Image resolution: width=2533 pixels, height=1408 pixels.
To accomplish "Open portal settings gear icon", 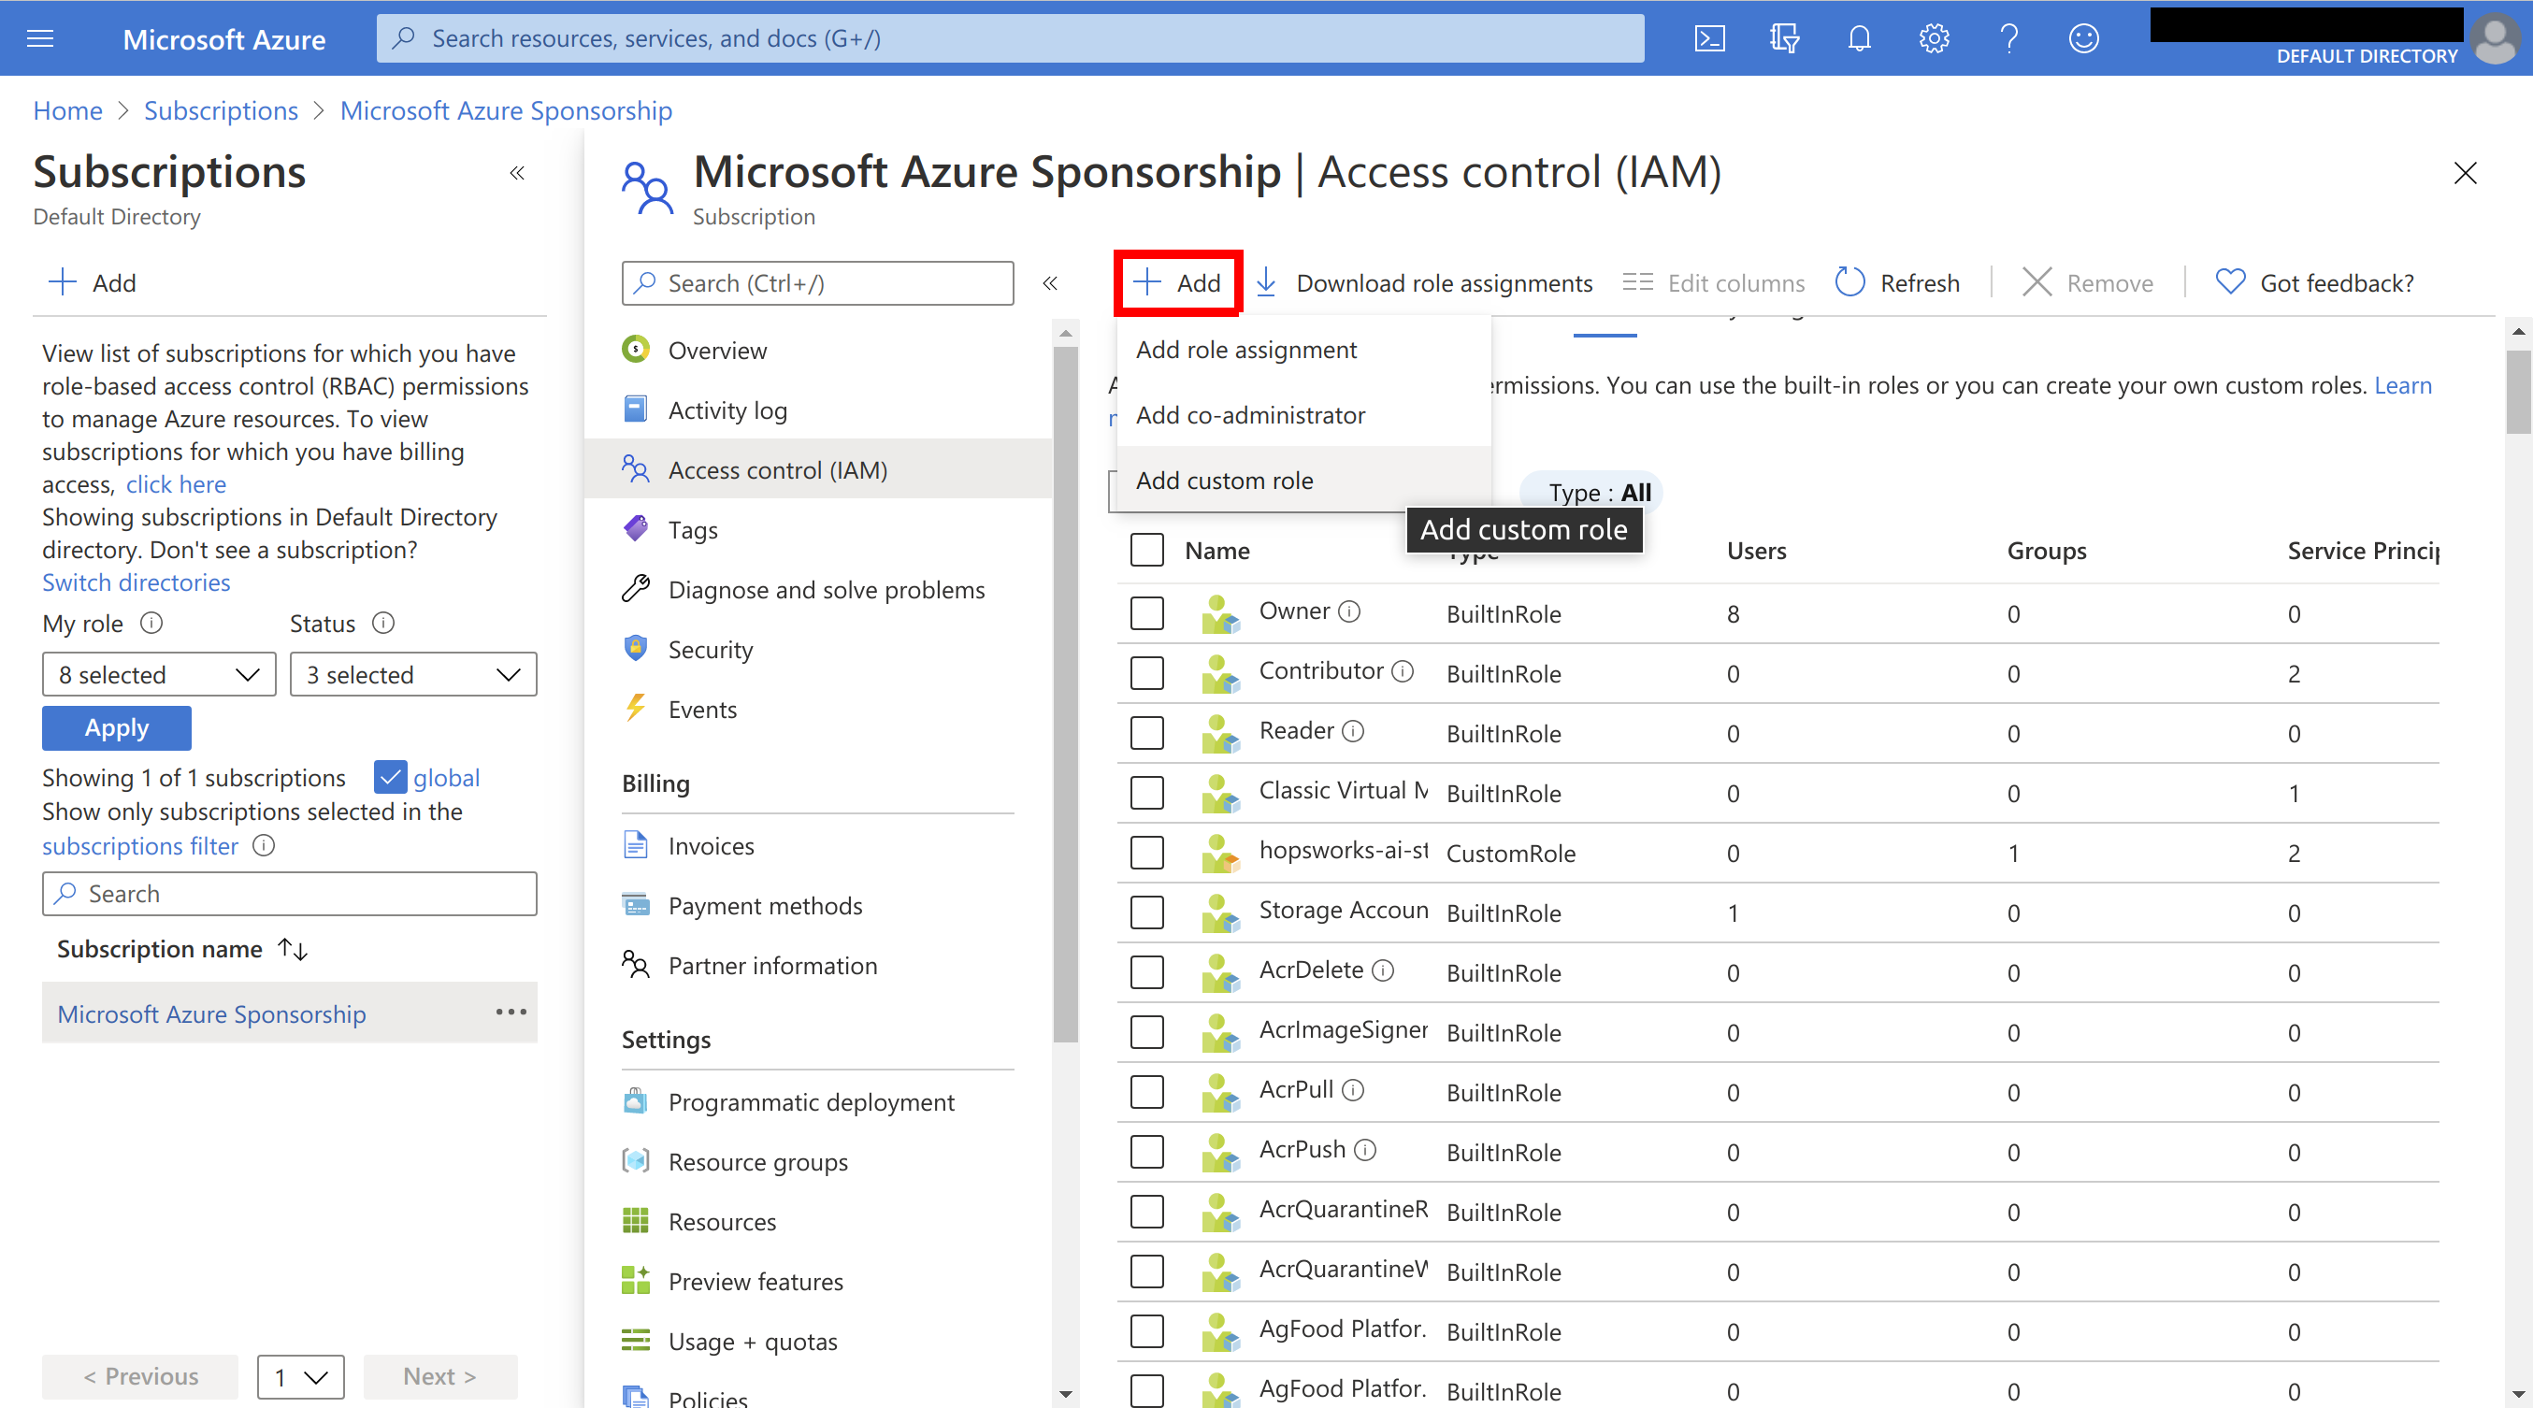I will pos(1934,38).
